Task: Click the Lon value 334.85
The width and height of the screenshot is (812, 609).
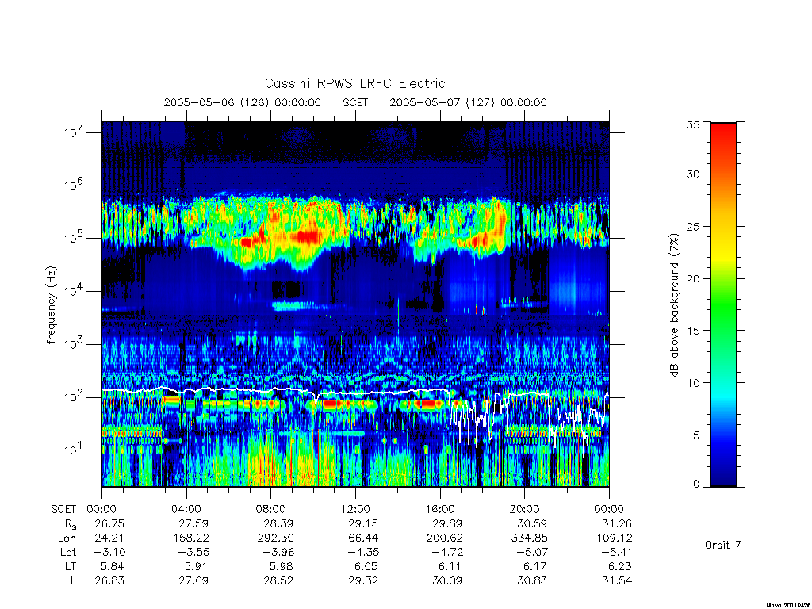Action: (529, 538)
